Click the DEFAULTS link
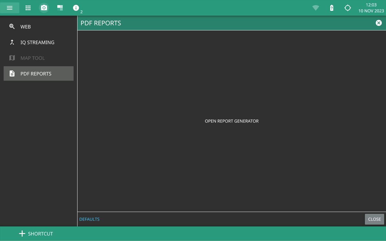 click(89, 219)
